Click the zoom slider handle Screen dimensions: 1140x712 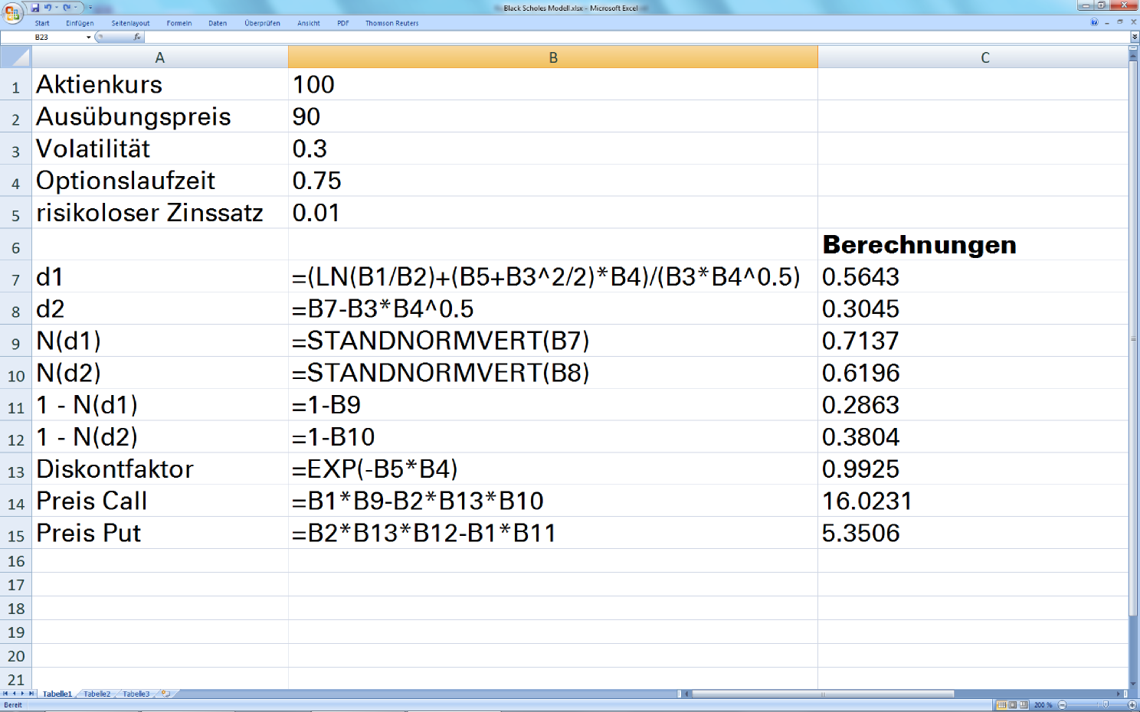tap(1106, 704)
